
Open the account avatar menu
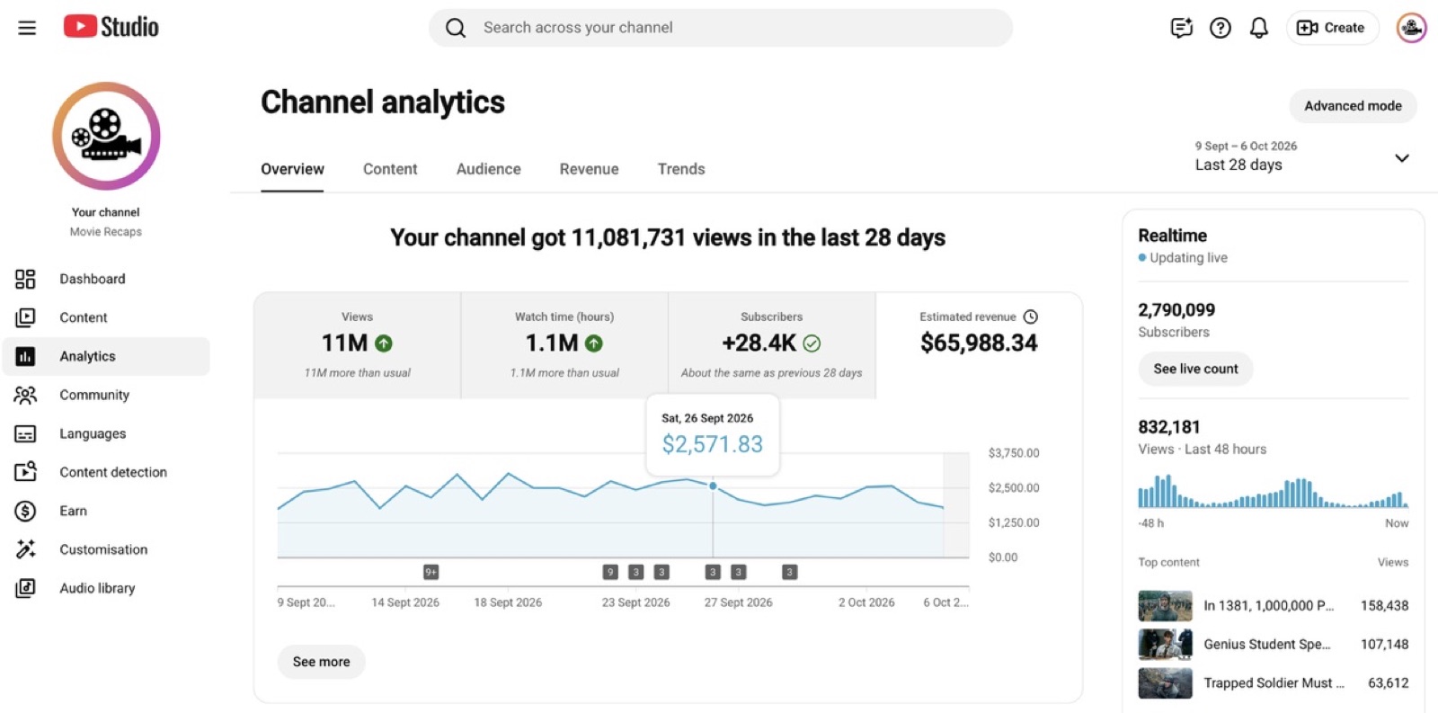(x=1411, y=28)
